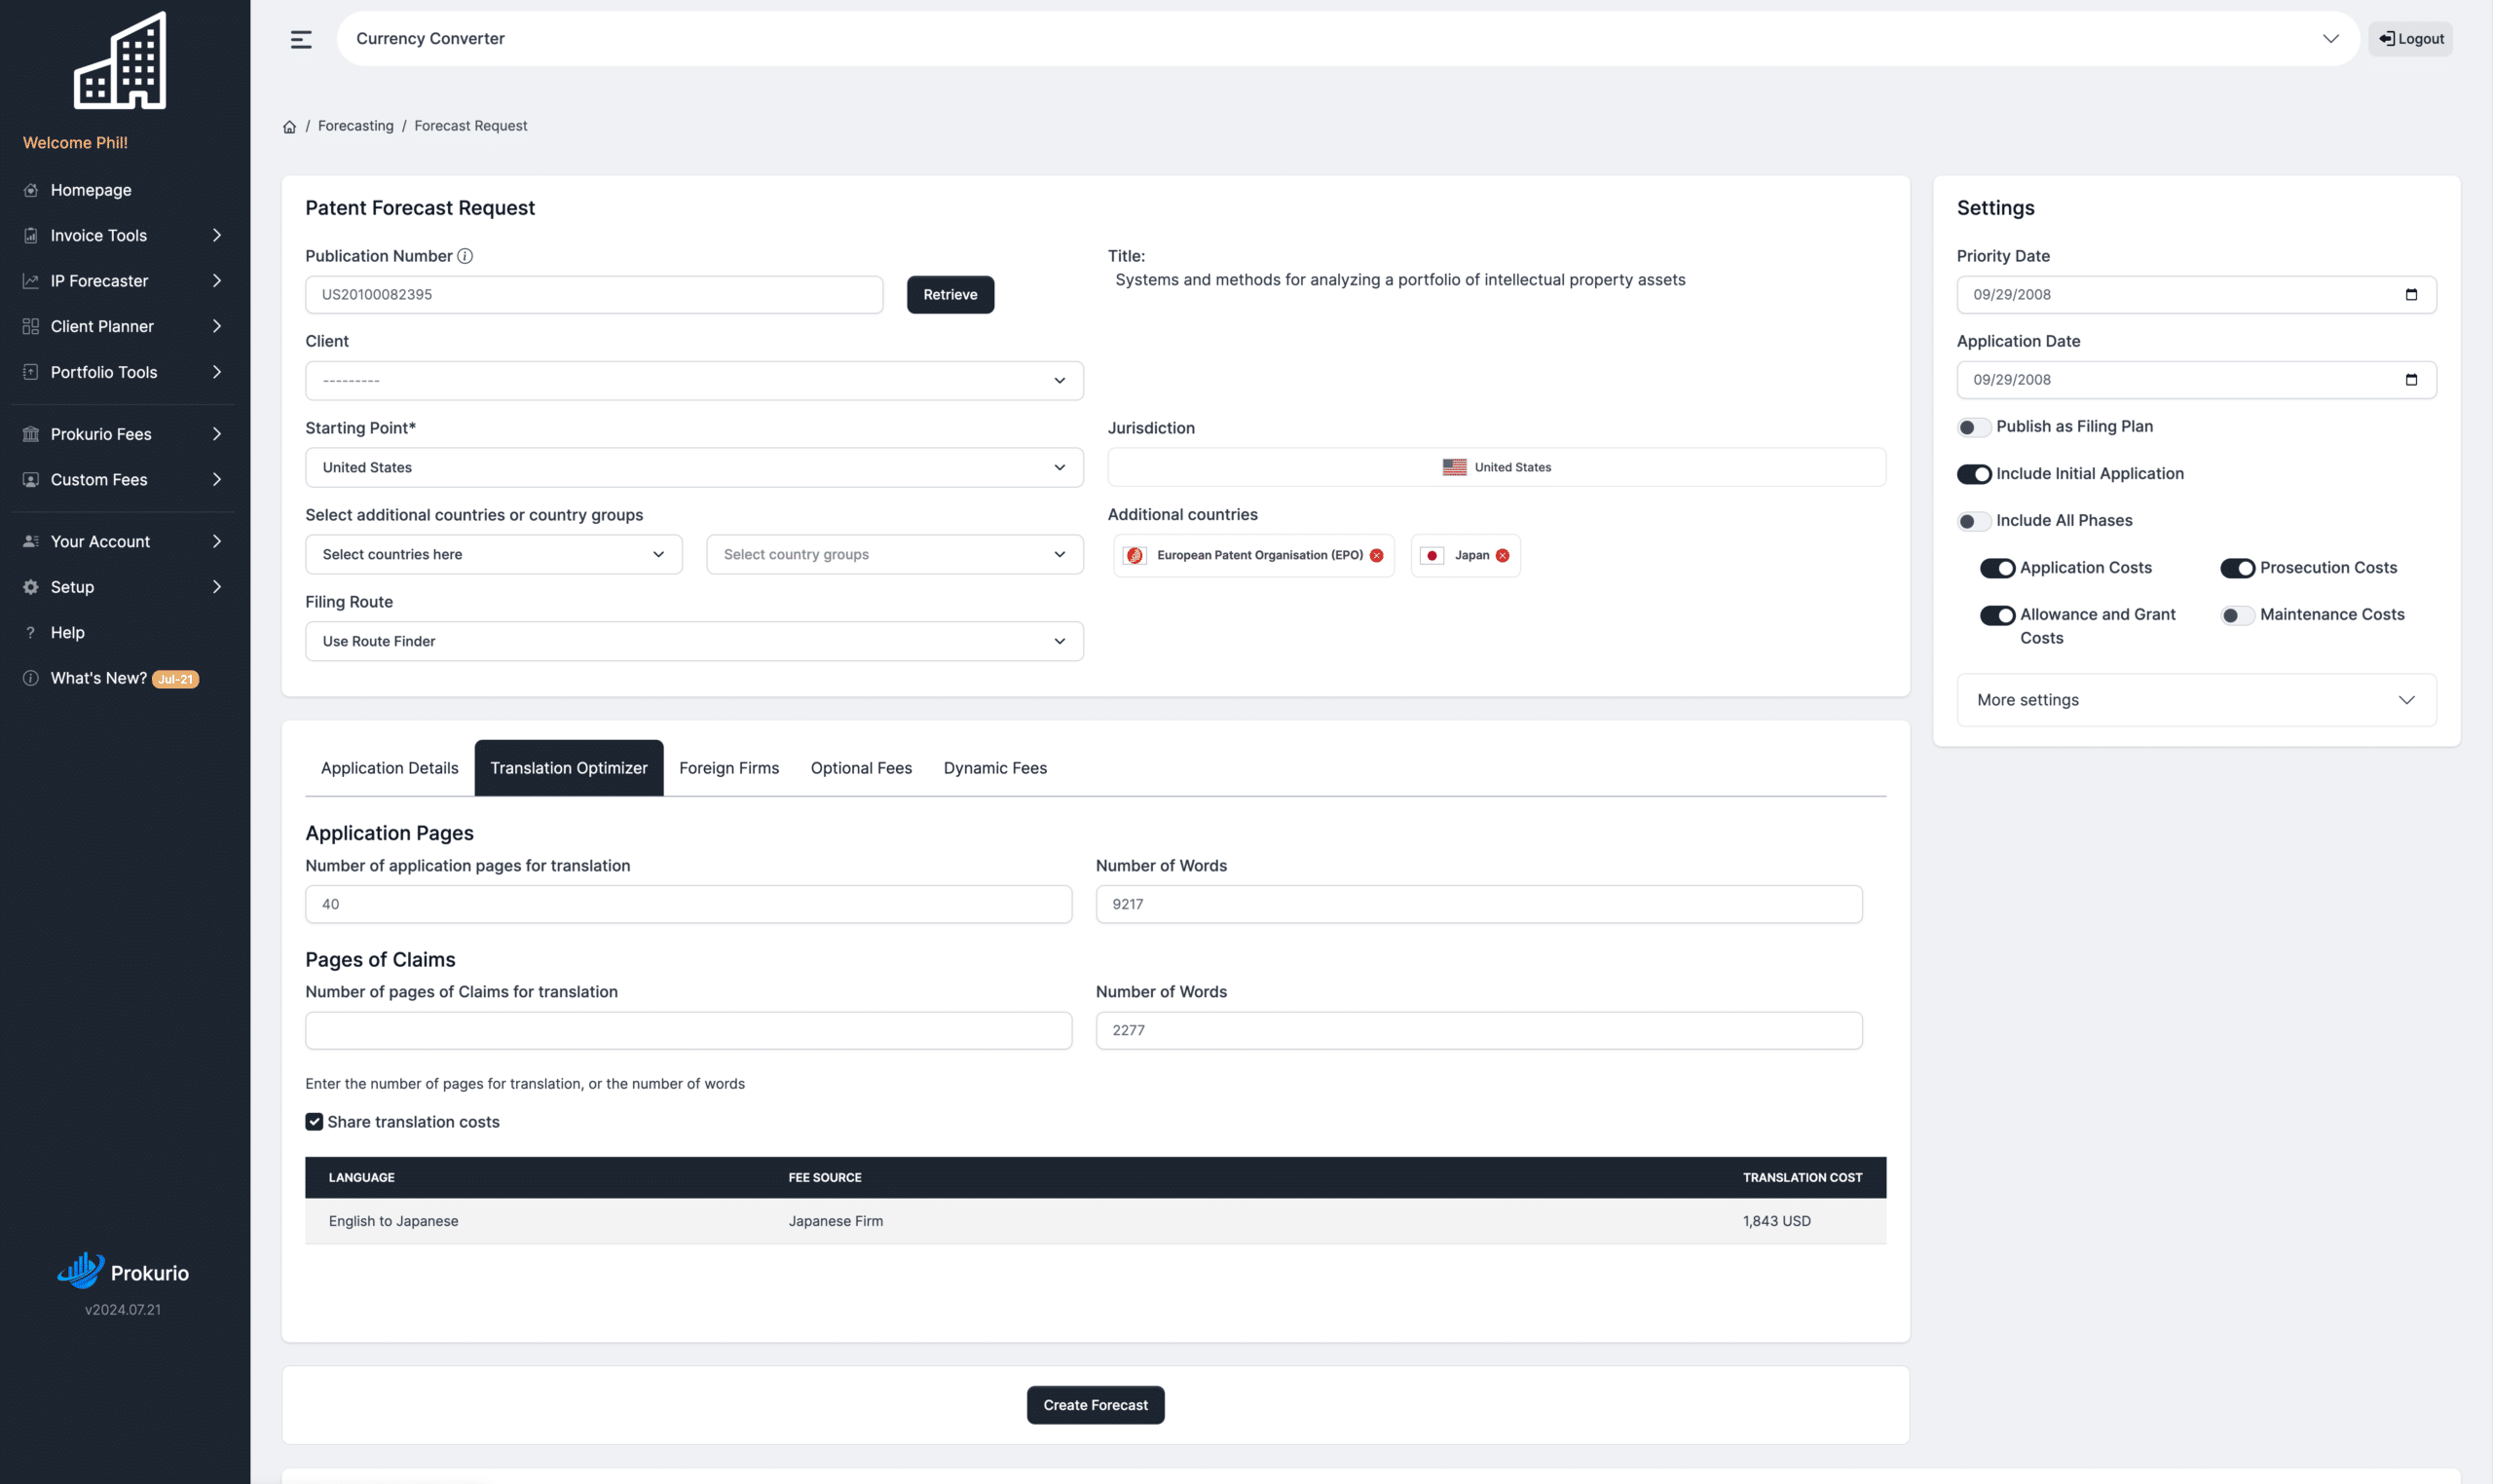
Task: Toggle Publish as Filing Plan switch
Action: tap(1973, 427)
